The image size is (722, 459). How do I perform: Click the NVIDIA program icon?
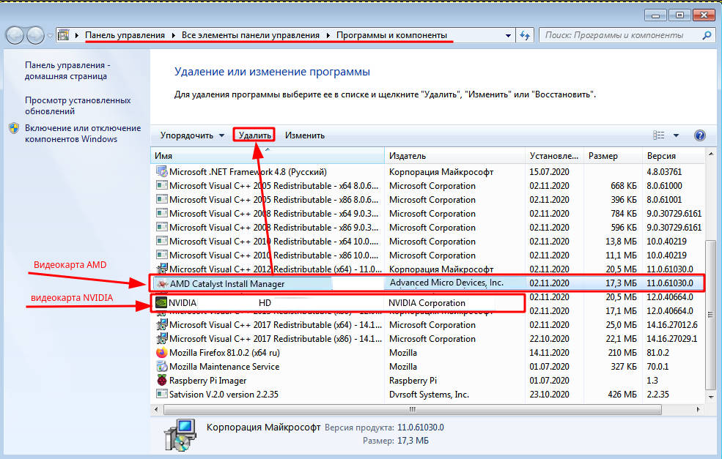coord(160,302)
